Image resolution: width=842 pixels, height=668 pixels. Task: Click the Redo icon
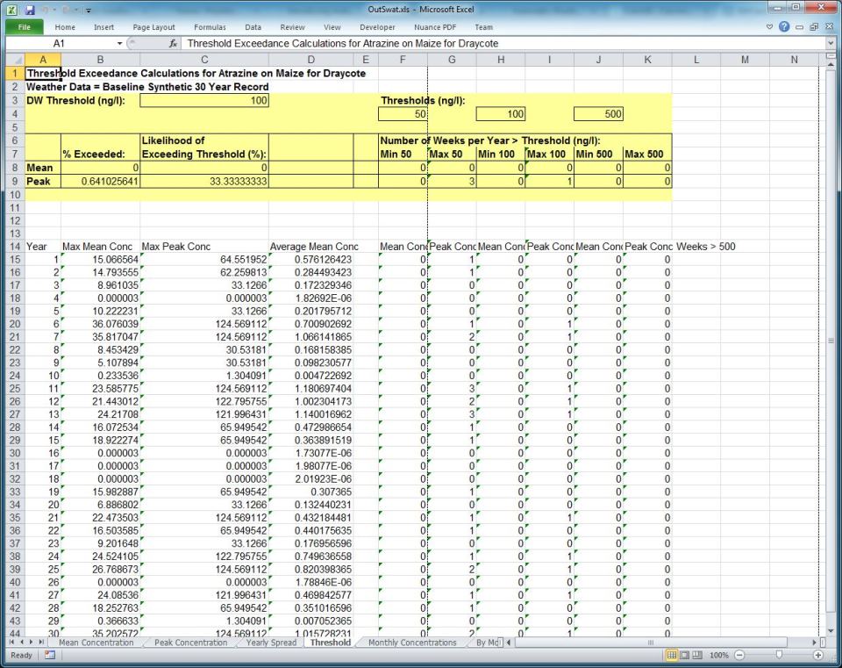pyautogui.click(x=65, y=9)
